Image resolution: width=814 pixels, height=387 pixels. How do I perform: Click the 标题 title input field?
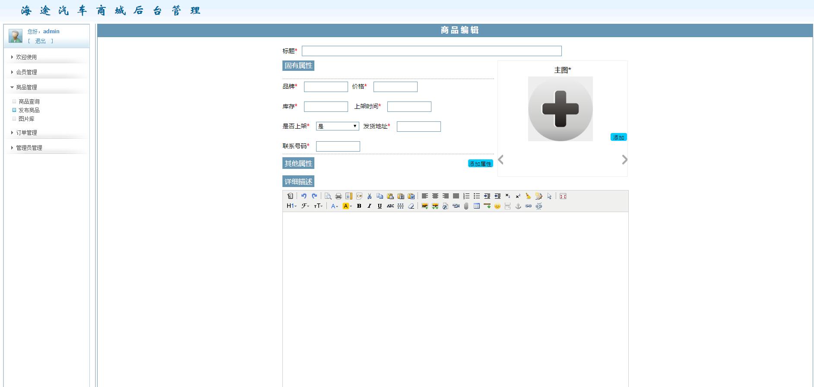click(x=431, y=51)
